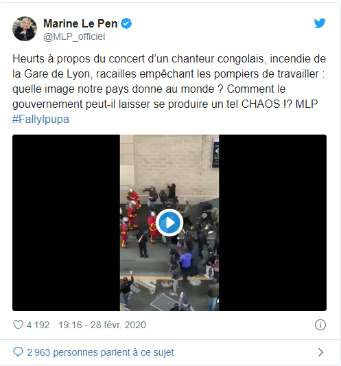Click the tweet text body
Screen dimensions: 341x366
169,89
